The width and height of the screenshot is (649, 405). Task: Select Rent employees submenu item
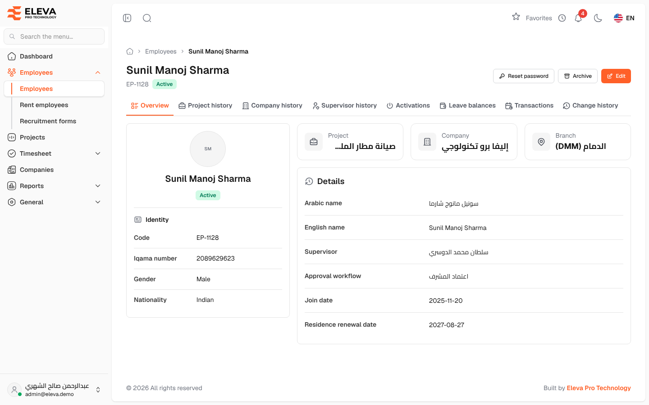[x=44, y=105]
